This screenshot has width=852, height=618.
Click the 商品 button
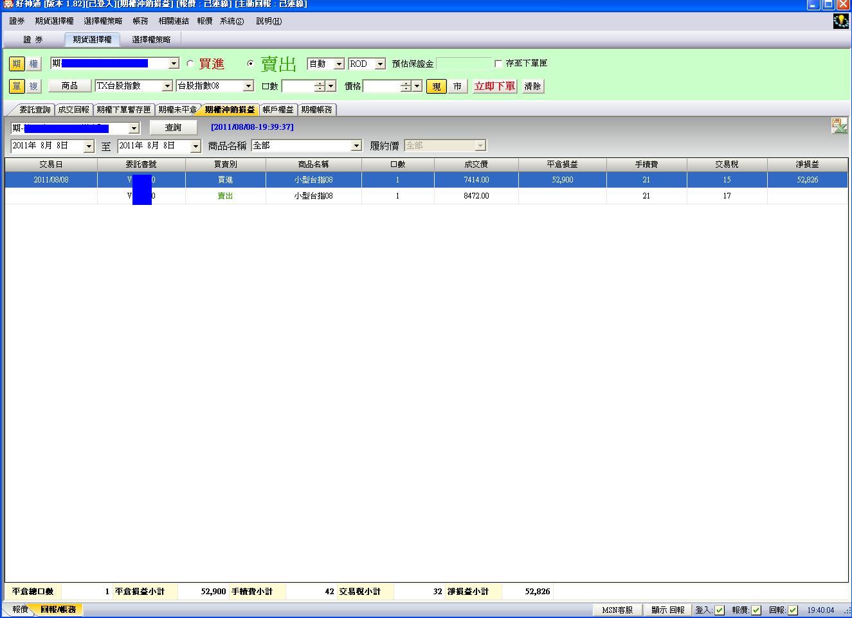point(69,86)
